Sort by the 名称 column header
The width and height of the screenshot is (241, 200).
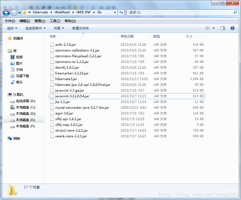(53, 36)
